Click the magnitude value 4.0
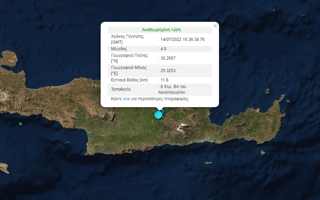 pyautogui.click(x=163, y=49)
